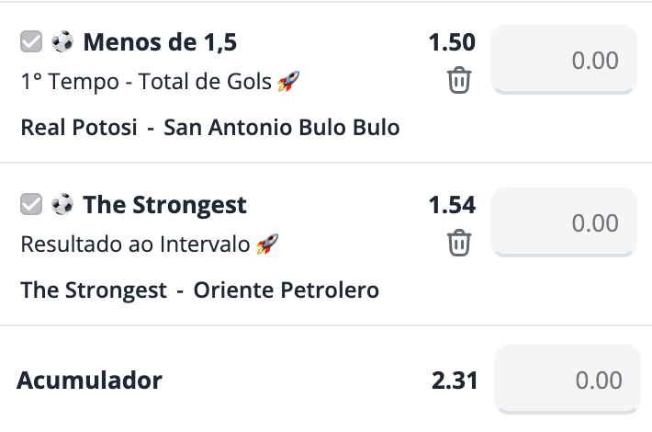Viewport: 652px width, 432px height.
Task: Remove The Strongest bet with trash icon
Action: 459,243
